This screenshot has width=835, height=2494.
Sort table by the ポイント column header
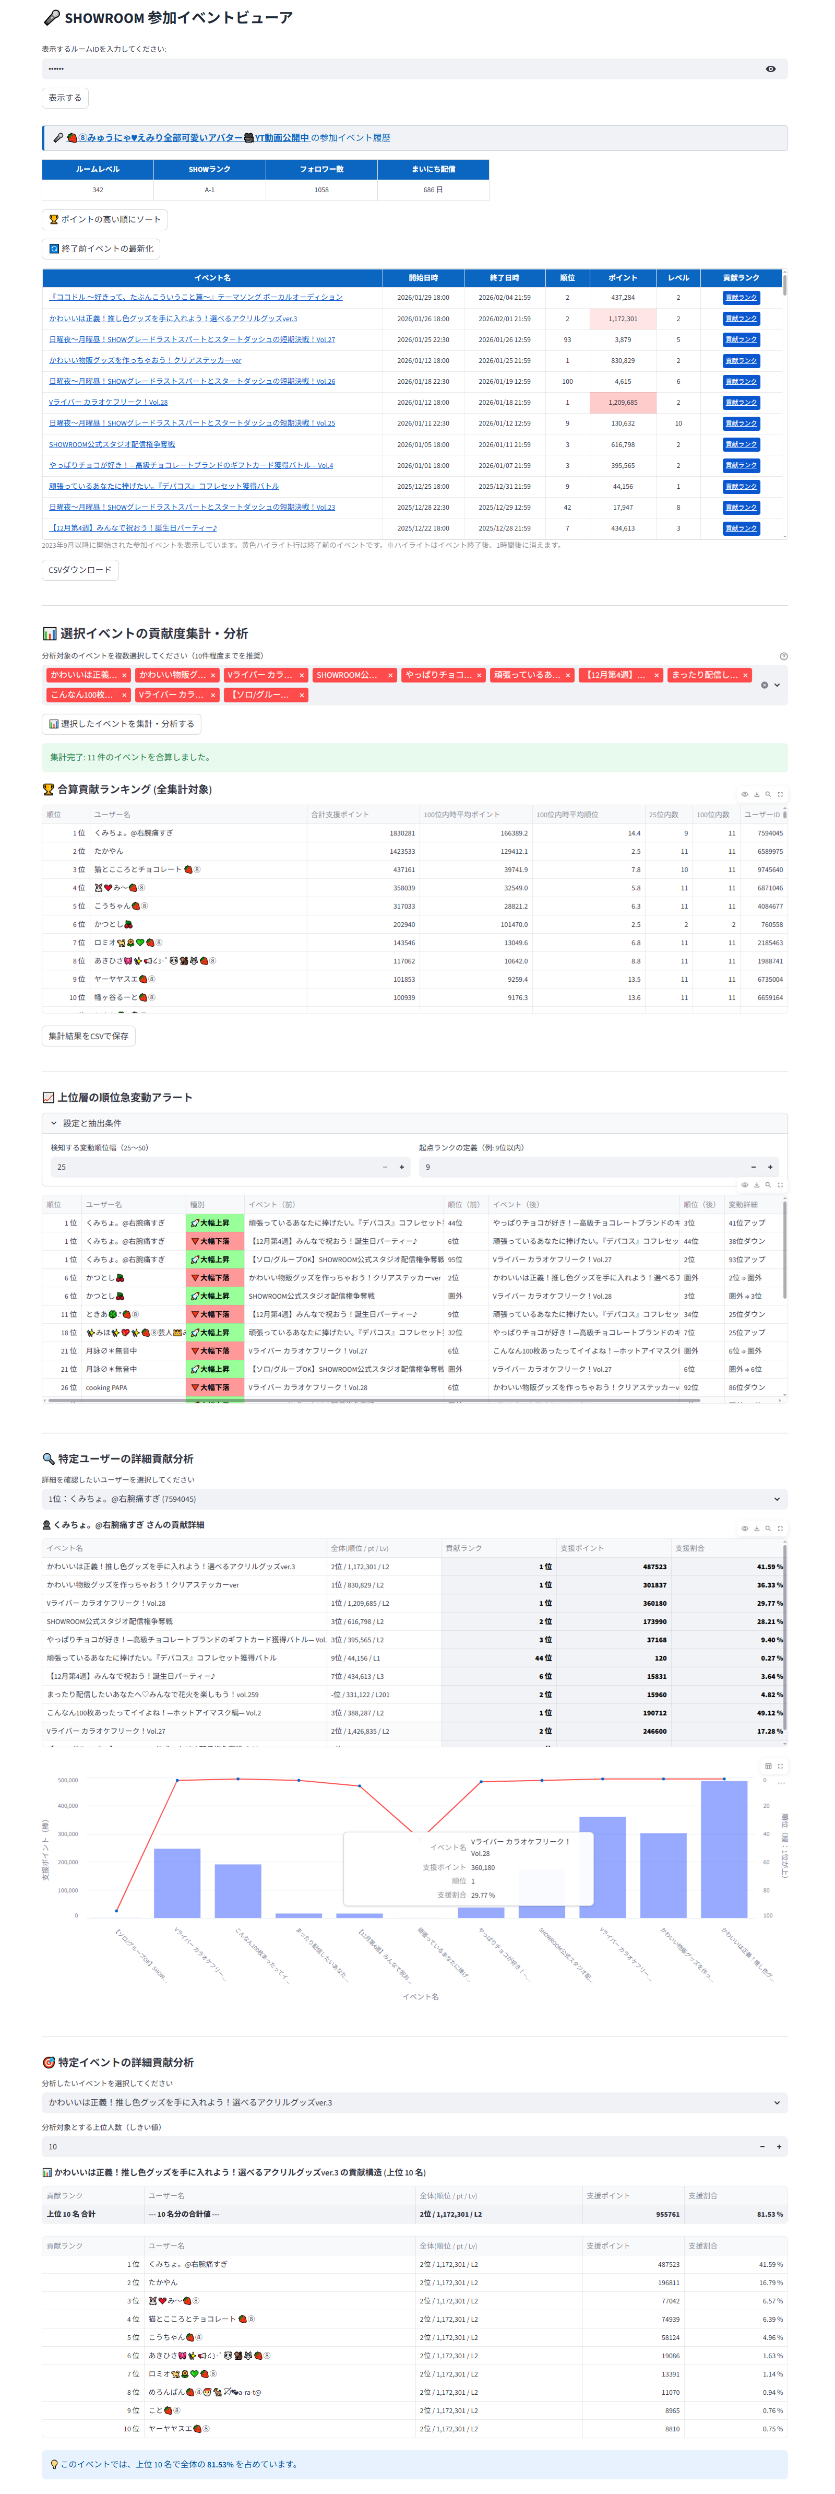[622, 278]
